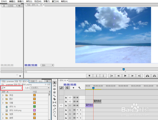158x120 pixels.
Task: Hide track V1 output eye
Action: (x=77, y=105)
